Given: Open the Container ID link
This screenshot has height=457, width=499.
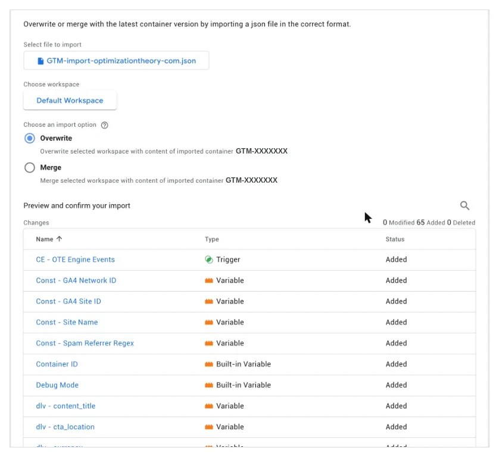Looking at the screenshot, I should [x=57, y=364].
